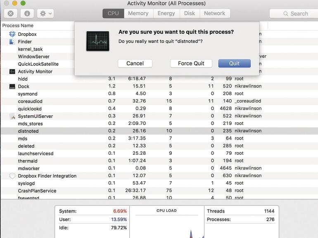318x238 pixels.
Task: Select the thermald process
Action: point(28,161)
